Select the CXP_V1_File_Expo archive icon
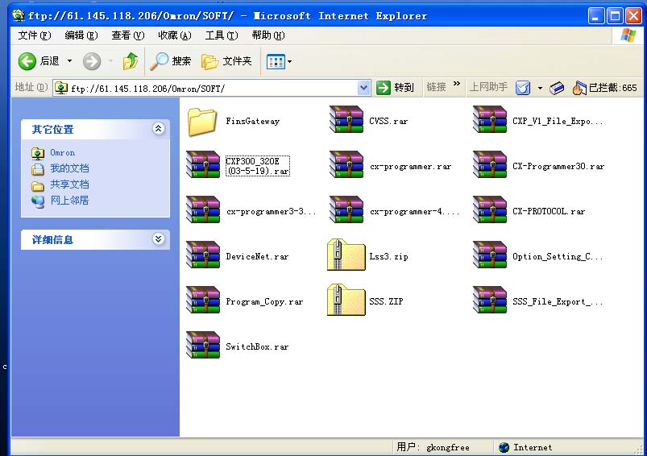647x456 pixels. pos(490,120)
